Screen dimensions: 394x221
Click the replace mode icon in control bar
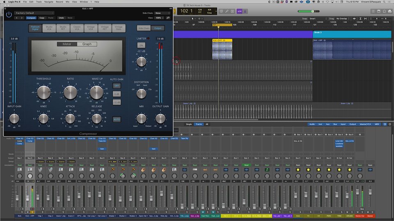coord(221,11)
